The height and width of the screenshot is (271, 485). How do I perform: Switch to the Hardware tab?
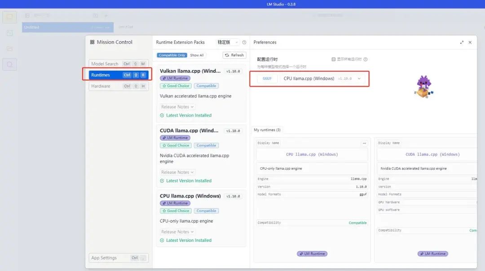[x=119, y=86]
